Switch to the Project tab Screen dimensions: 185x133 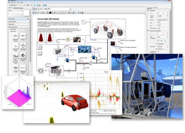pos(21,8)
